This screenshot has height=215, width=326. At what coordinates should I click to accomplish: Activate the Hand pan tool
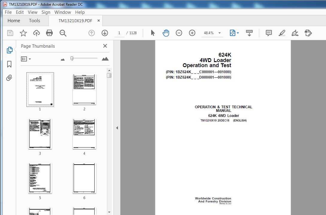coord(166,33)
